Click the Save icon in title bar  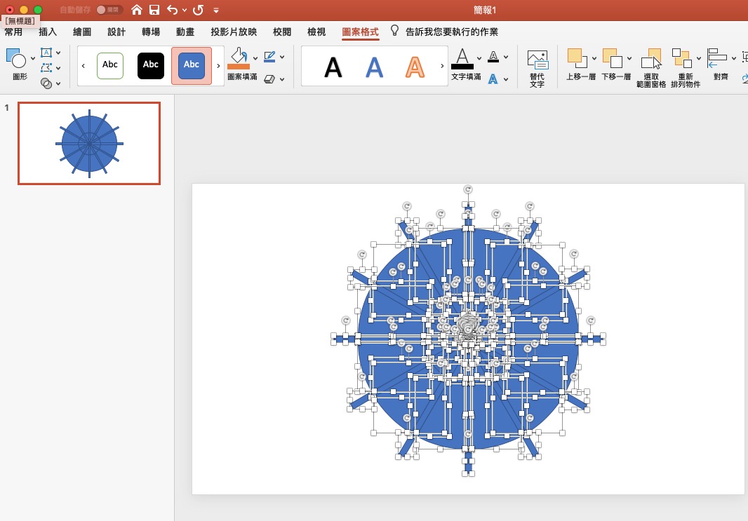154,10
